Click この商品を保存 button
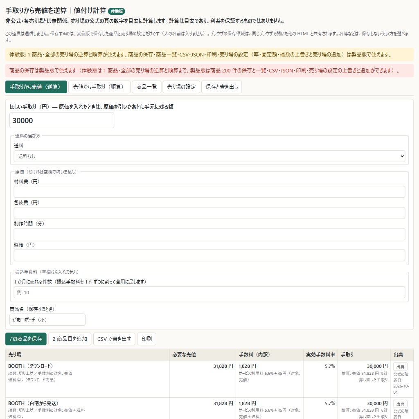Image resolution: width=419 pixels, height=419 pixels. click(x=26, y=339)
